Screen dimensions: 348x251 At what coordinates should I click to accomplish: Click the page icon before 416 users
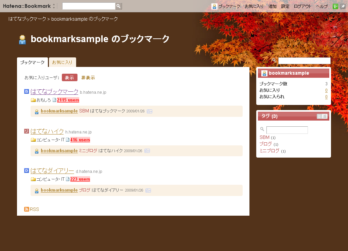tap(68, 140)
